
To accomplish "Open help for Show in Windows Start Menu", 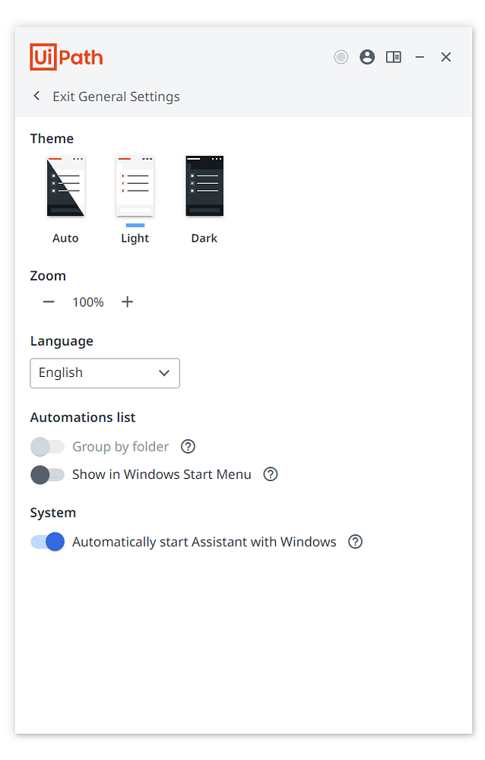I will tap(270, 473).
